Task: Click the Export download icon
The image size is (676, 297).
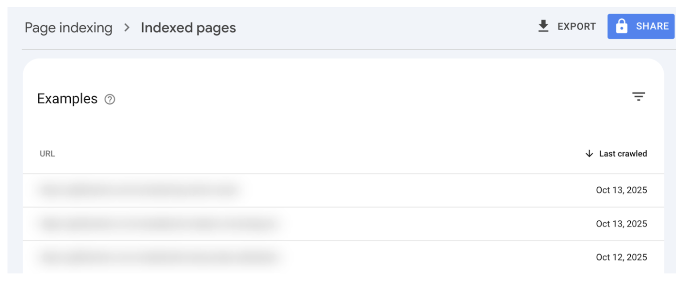Action: (x=543, y=26)
